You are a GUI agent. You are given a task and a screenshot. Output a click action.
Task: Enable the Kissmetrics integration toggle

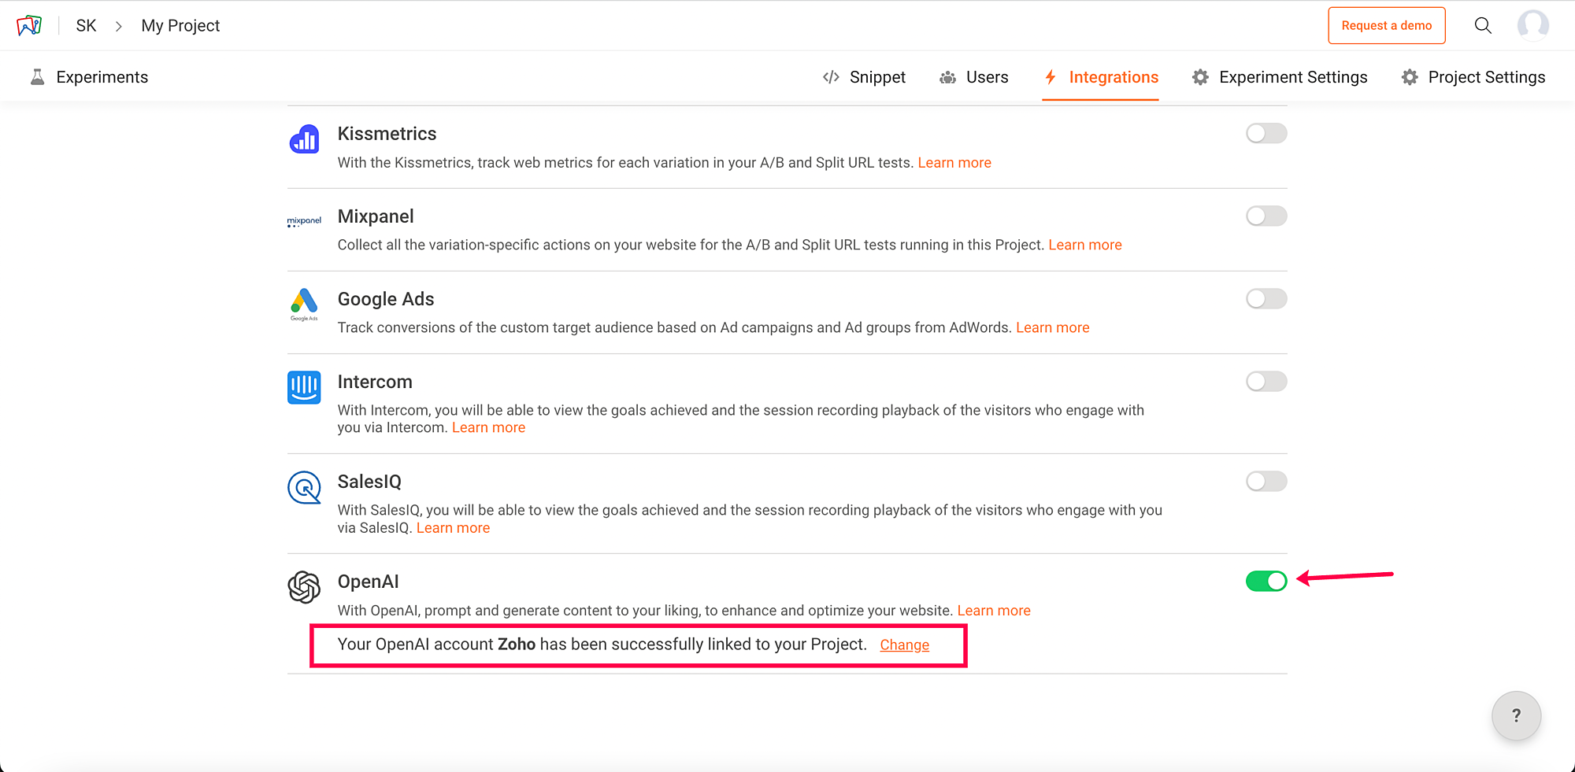1266,133
